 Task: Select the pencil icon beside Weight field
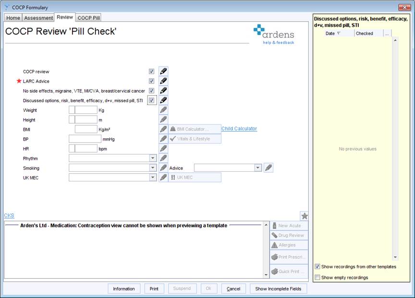[163, 109]
